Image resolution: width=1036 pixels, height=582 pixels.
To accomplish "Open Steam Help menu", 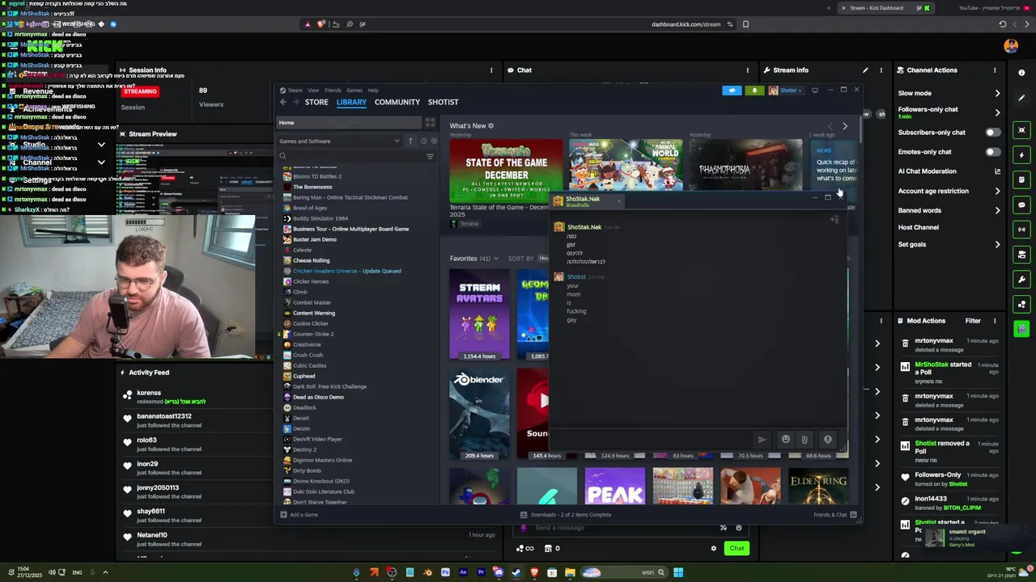I will point(373,91).
